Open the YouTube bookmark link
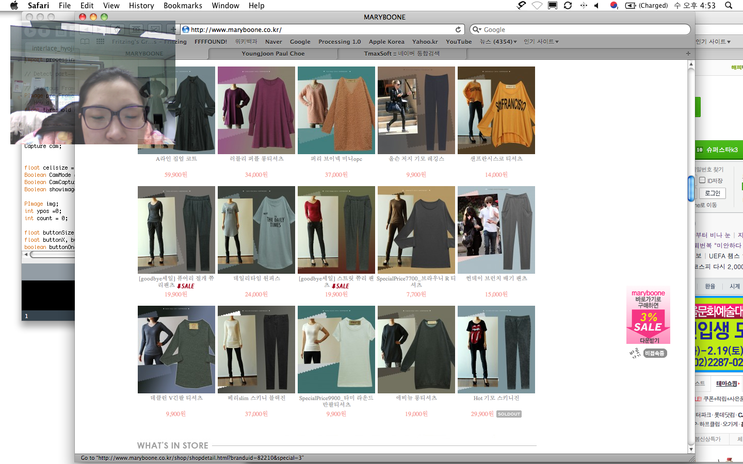The height and width of the screenshot is (464, 743). 459,42
